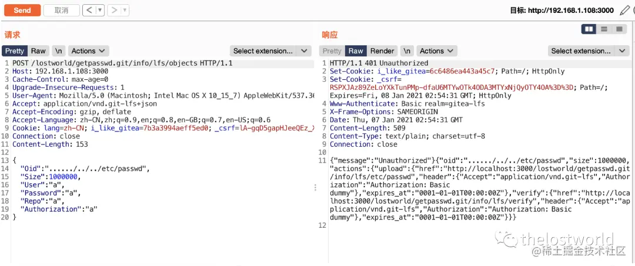
Task: Select request Raw tab
Action: pos(38,51)
